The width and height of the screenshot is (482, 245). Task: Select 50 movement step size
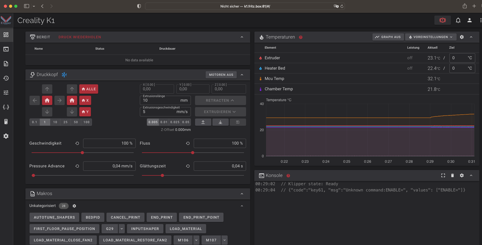(x=76, y=122)
